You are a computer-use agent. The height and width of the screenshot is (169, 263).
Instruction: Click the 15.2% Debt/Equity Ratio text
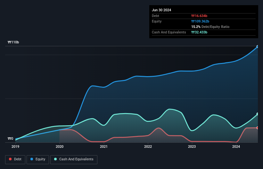tap(210, 27)
